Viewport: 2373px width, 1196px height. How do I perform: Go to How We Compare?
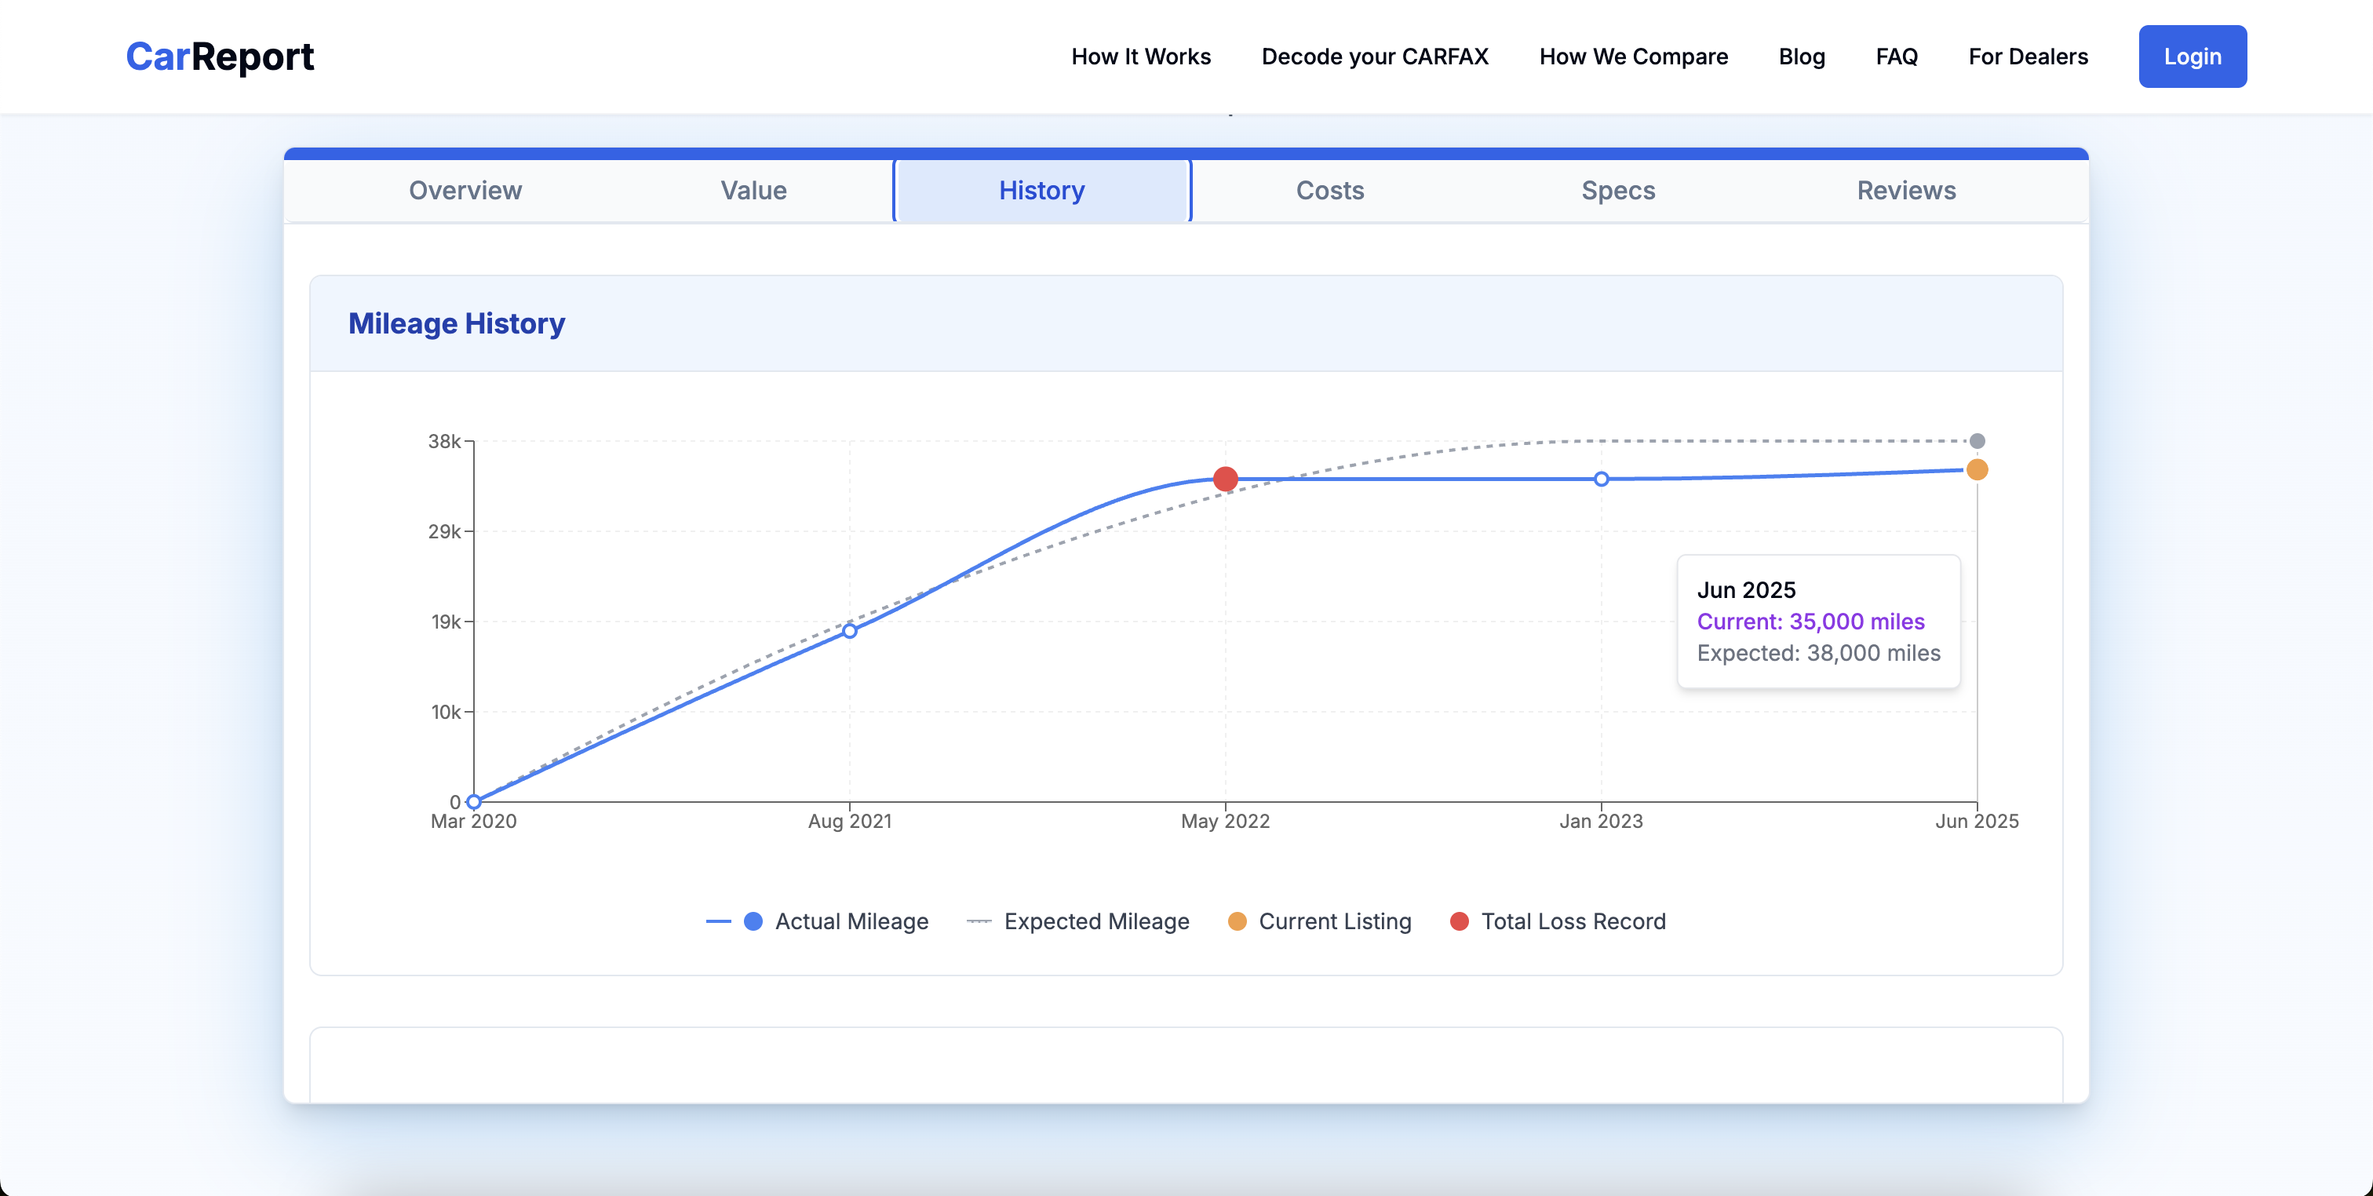(1633, 57)
